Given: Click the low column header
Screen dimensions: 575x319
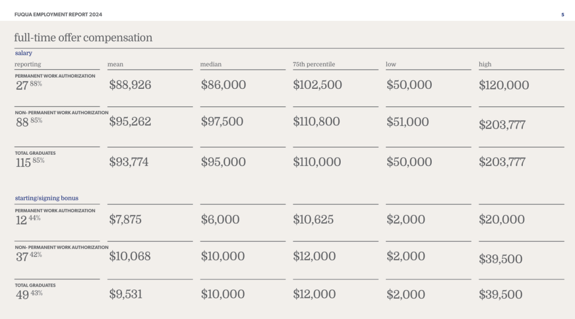Looking at the screenshot, I should coord(391,64).
